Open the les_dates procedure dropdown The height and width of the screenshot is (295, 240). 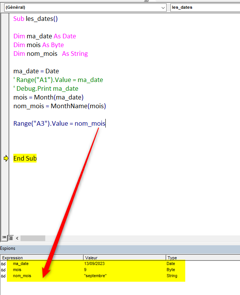(x=205, y=8)
